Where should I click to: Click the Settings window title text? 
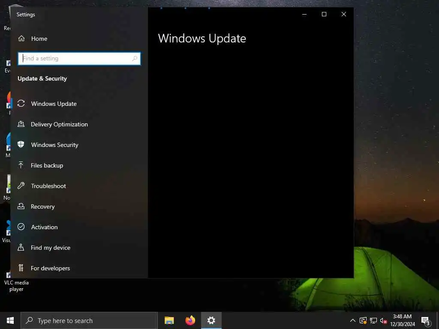coord(26,15)
